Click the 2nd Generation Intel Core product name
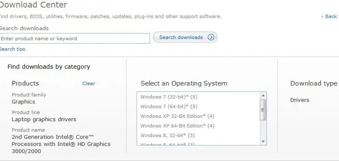The image size is (339, 161). [61, 144]
